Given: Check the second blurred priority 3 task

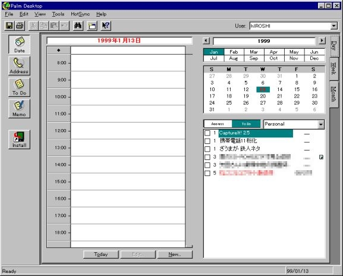Looking at the screenshot, I should pyautogui.click(x=207, y=165).
